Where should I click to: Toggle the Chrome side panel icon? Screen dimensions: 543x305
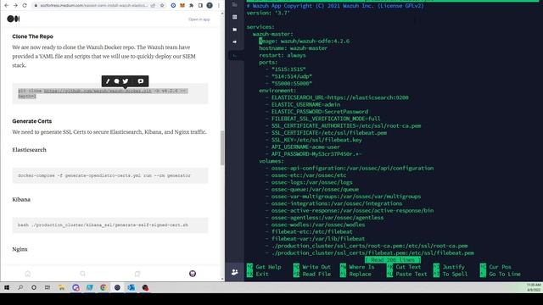click(200, 6)
